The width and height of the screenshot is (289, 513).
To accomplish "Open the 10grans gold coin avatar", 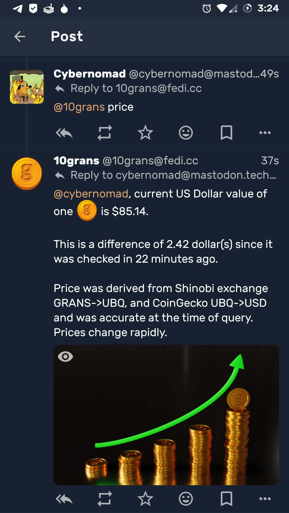I will point(27,174).
